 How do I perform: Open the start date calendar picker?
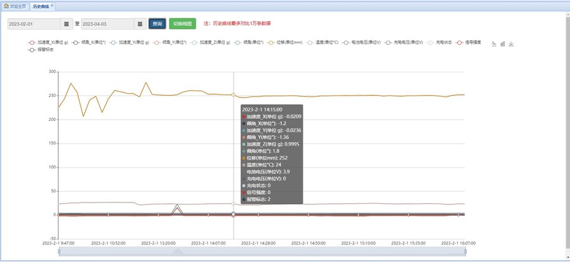tap(66, 24)
